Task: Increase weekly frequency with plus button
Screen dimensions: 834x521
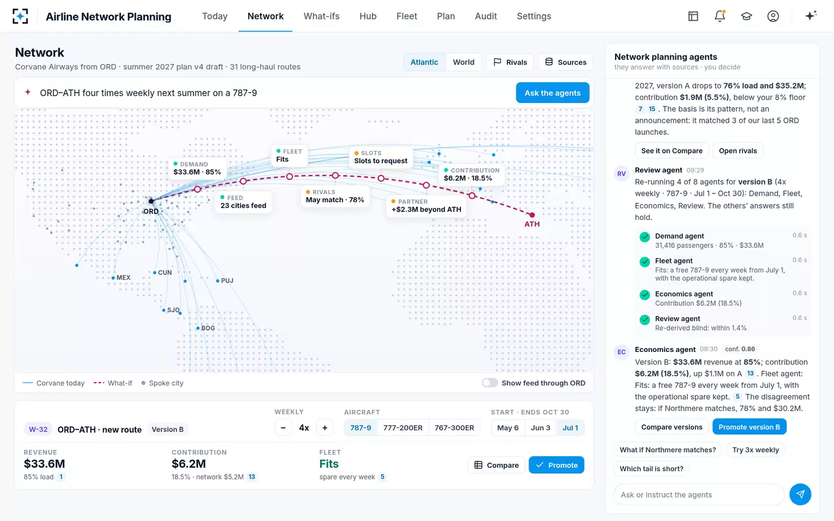Action: (325, 428)
